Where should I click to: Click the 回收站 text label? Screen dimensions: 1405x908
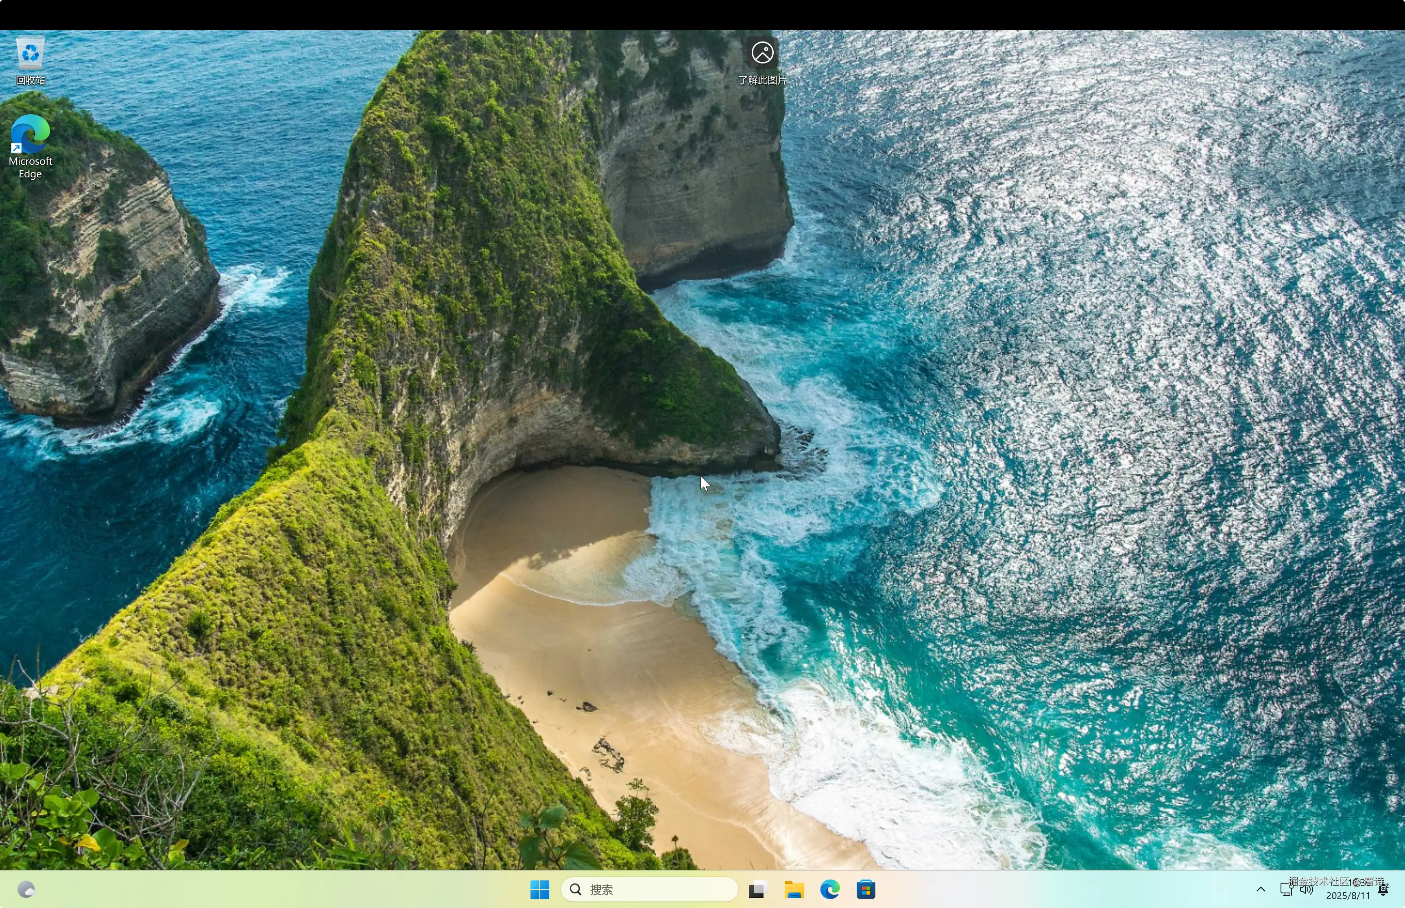click(31, 80)
